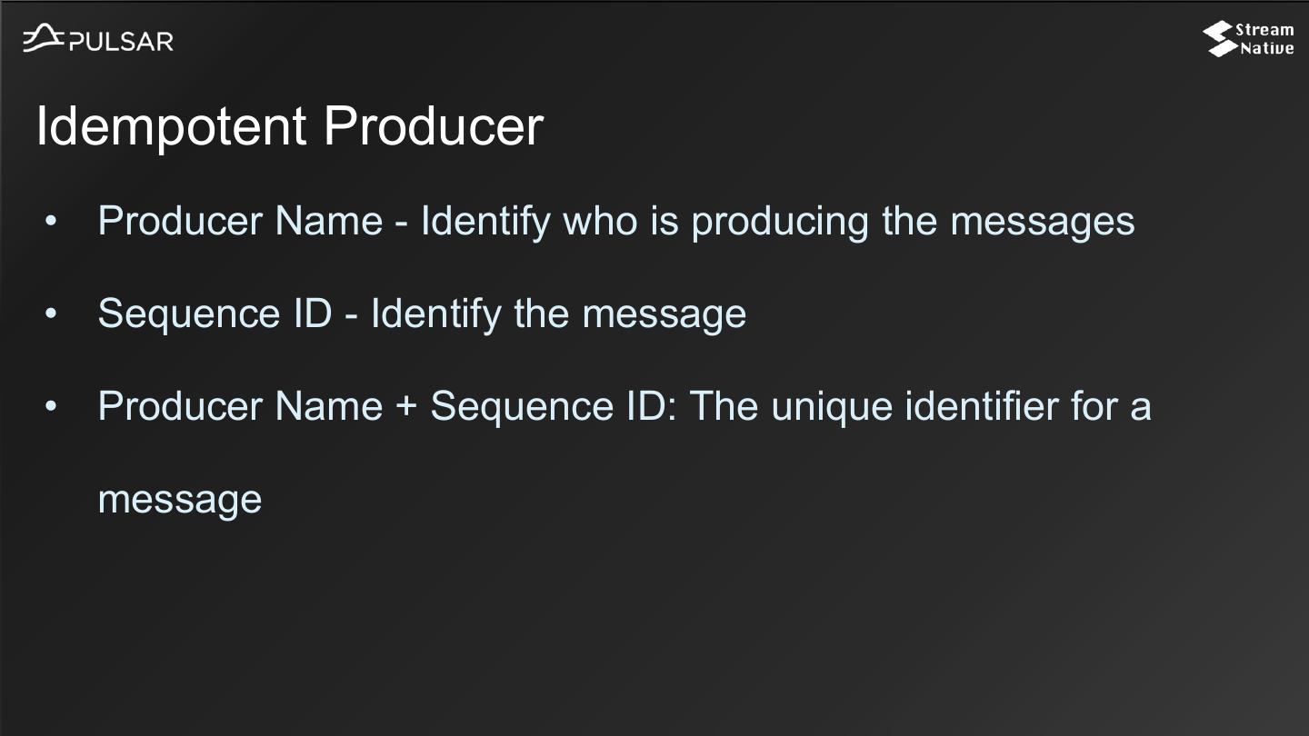Click the bullet dot before "Producer Name + Sequence"
This screenshot has width=1309, height=736.
coord(52,406)
